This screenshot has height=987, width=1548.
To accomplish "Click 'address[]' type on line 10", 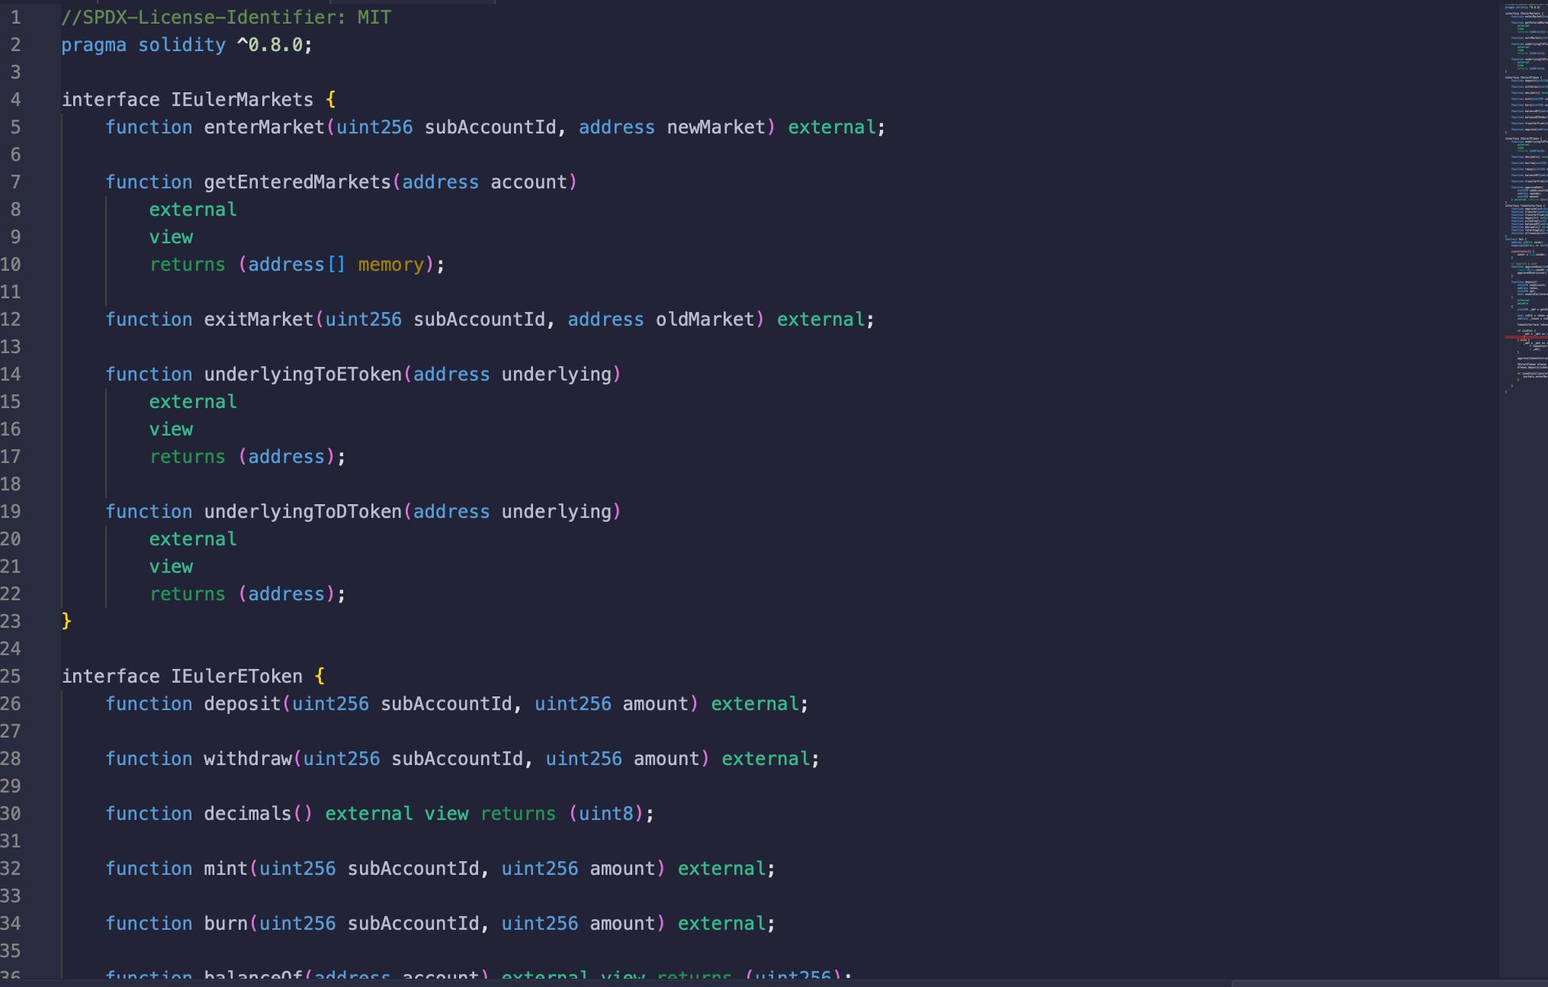I will (x=297, y=264).
